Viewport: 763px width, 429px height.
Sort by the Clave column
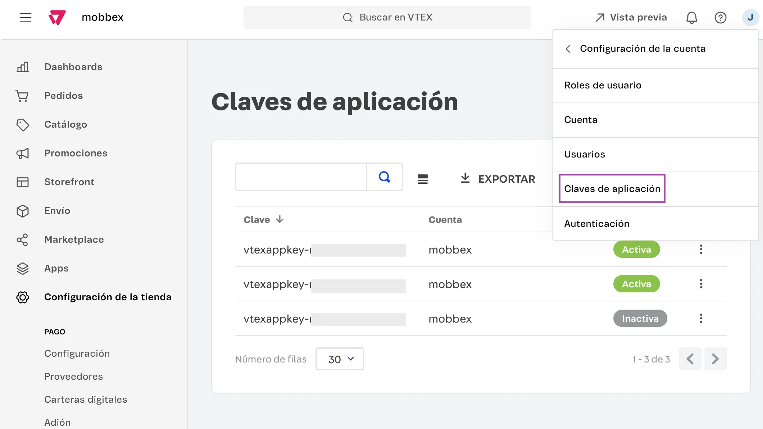click(x=263, y=220)
